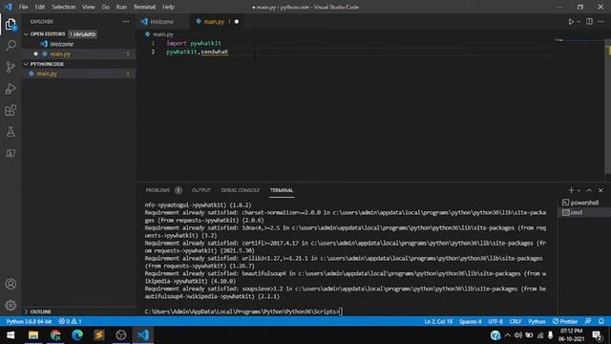Open the Action Center notification icon
Screen dimensions: 611x344
pyautogui.click(x=597, y=335)
